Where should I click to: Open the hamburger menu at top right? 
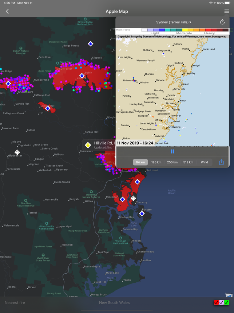point(227,11)
